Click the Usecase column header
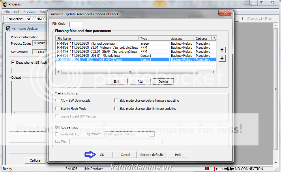 click(181, 39)
